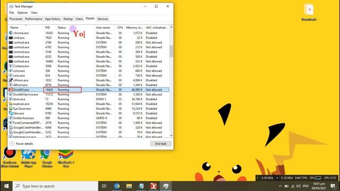340x191 pixels.
Task: Sort by the CPU column header
Action: (120, 28)
